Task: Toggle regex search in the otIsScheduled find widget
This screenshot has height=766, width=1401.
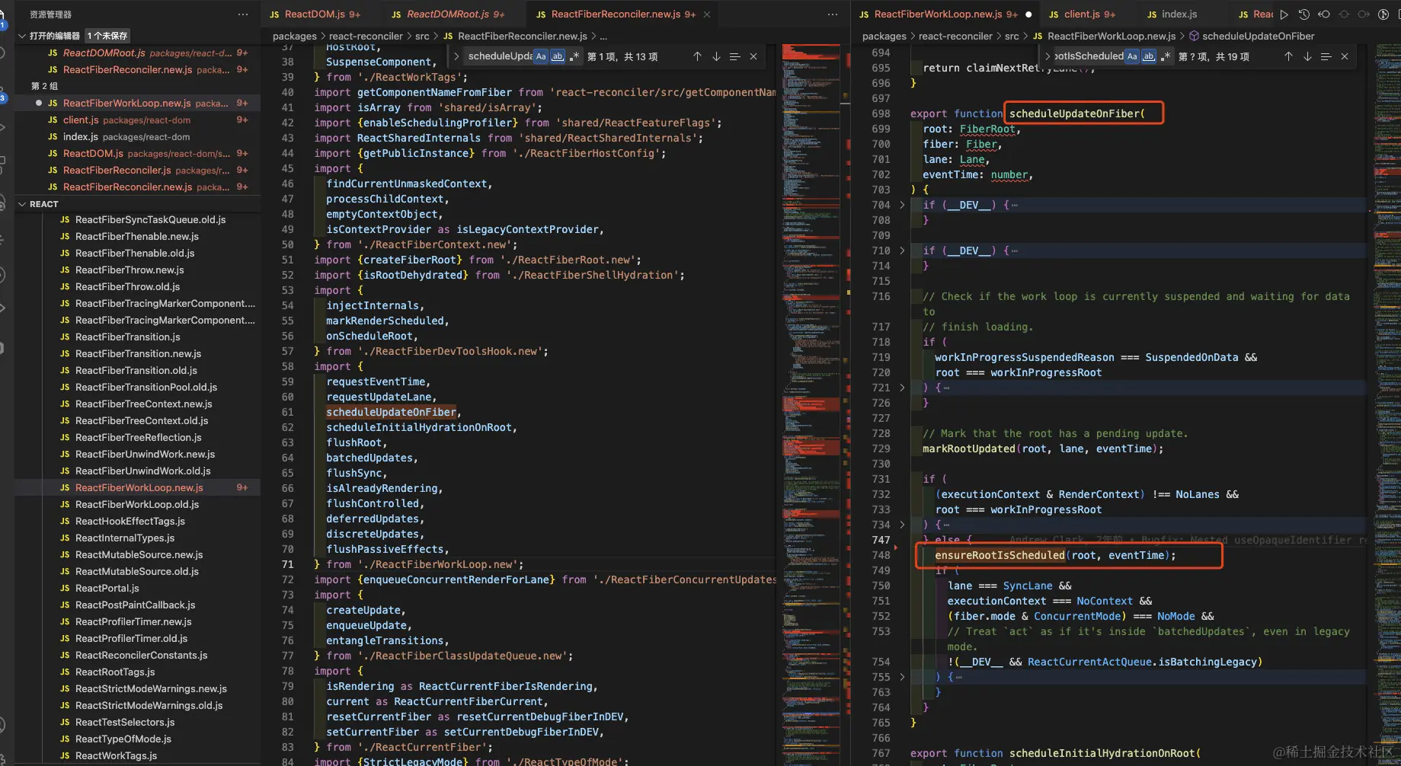Action: (x=1166, y=56)
